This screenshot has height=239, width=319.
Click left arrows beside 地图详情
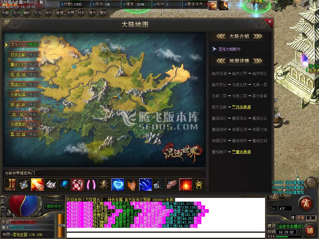(221, 61)
